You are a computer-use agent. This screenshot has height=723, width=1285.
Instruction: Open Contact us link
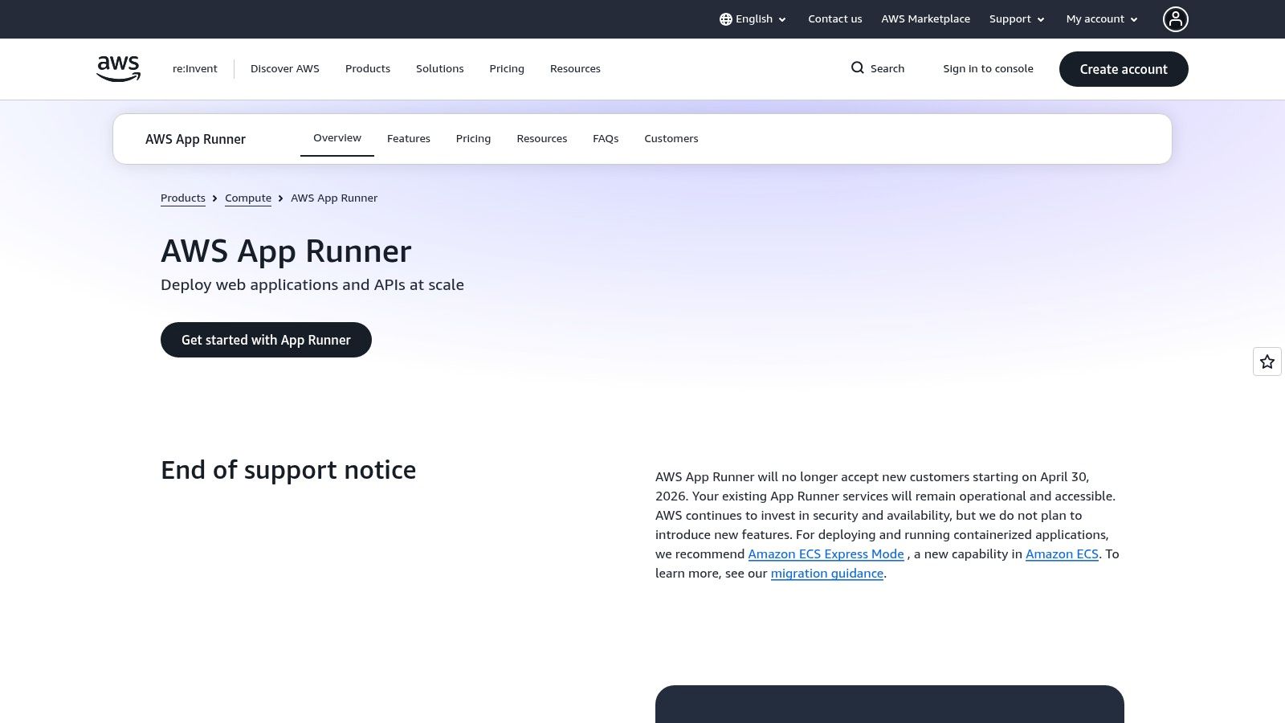834,19
